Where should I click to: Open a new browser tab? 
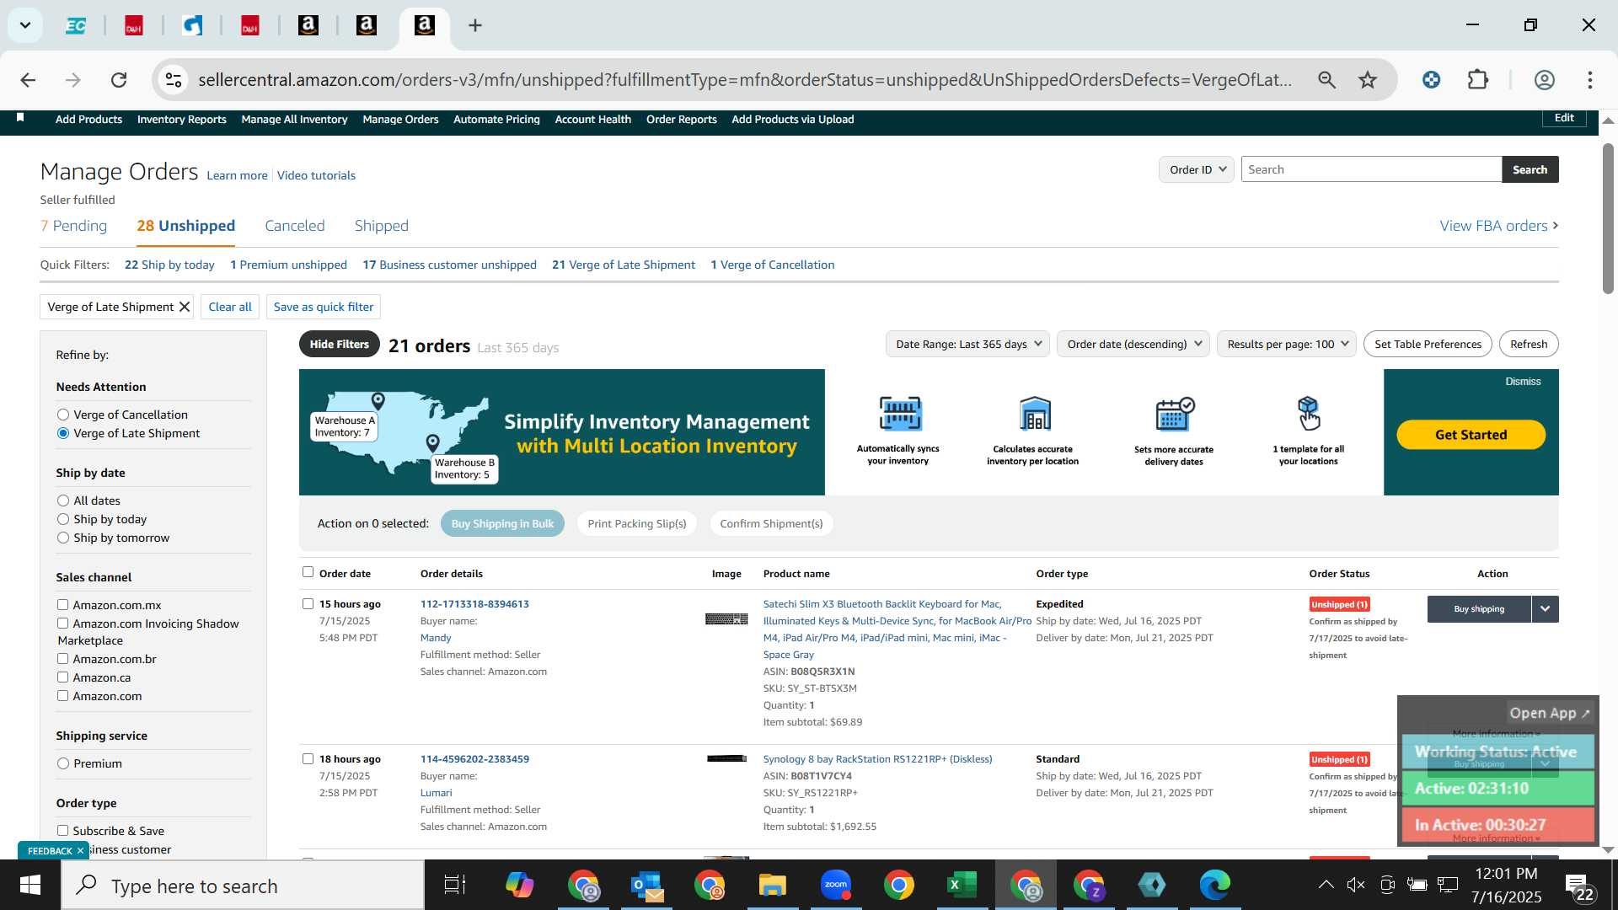tap(475, 25)
